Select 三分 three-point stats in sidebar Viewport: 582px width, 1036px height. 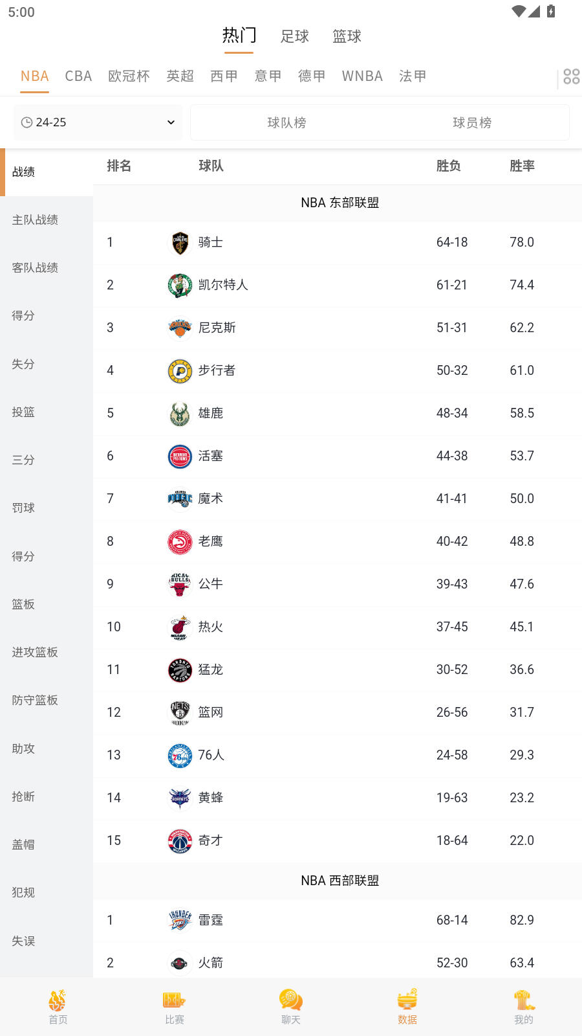[x=23, y=460]
